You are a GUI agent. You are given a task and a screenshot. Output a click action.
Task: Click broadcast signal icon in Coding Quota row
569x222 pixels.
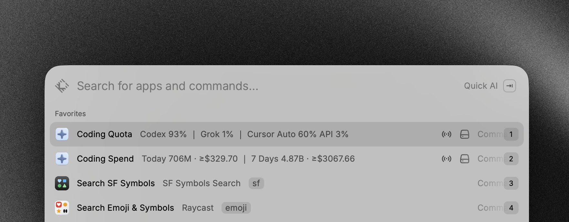[x=447, y=134]
